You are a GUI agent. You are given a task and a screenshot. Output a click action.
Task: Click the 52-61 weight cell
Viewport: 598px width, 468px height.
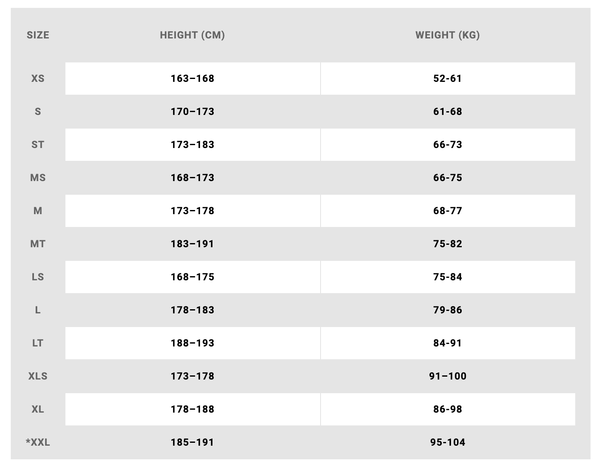point(448,79)
